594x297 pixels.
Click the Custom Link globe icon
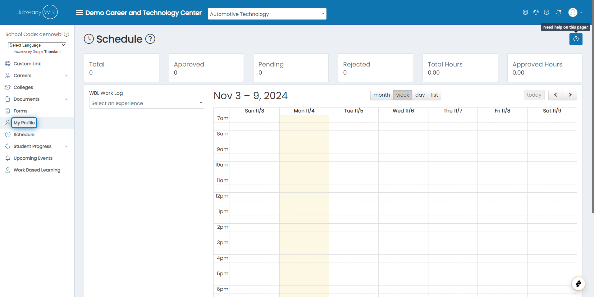click(8, 64)
